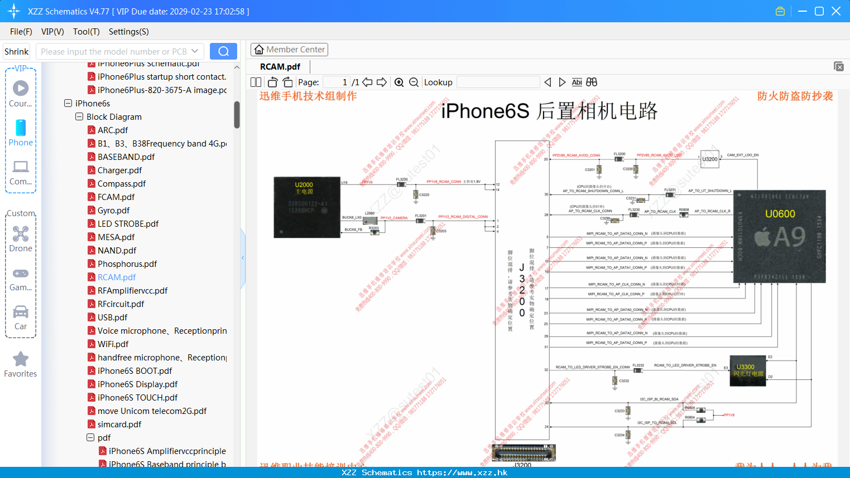Open the Courses sidebar icon

coord(21,94)
